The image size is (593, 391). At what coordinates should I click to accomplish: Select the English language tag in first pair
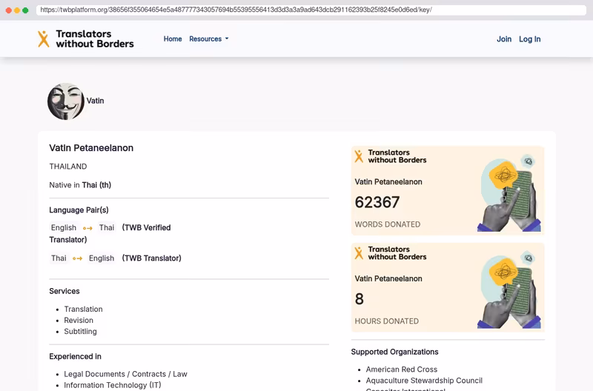click(64, 228)
